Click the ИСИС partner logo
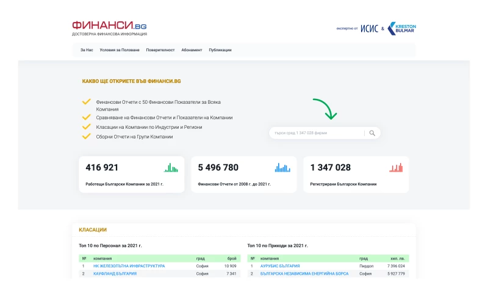The height and width of the screenshot is (293, 488). tap(370, 29)
